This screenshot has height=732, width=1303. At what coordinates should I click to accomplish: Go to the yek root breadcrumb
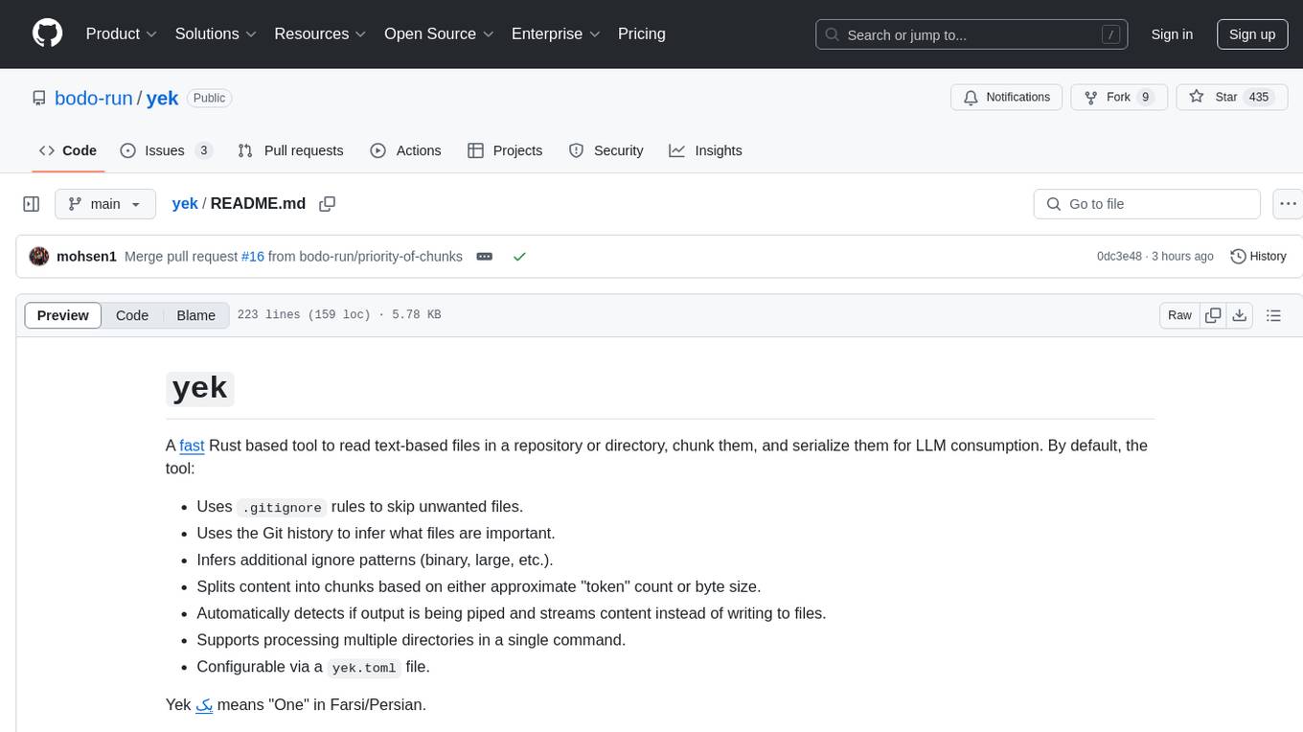pos(185,204)
